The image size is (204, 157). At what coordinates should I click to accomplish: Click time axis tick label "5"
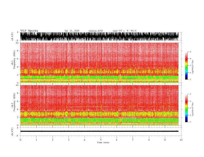(x=101, y=140)
